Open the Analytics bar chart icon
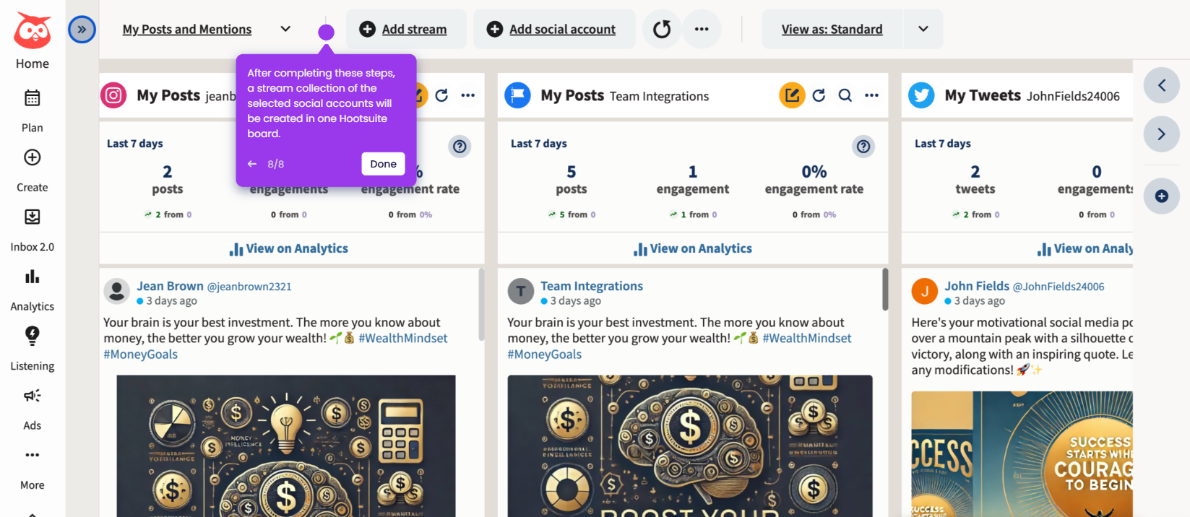Viewport: 1190px width, 517px height. point(32,277)
